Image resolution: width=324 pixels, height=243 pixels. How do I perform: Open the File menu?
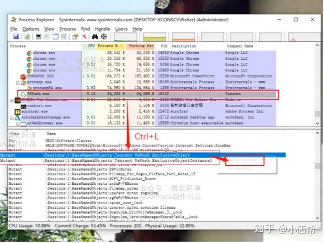pos(14,29)
